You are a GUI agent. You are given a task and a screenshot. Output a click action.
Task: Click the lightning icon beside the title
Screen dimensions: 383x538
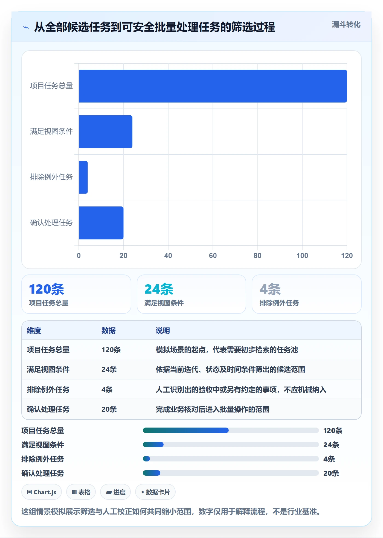(26, 27)
